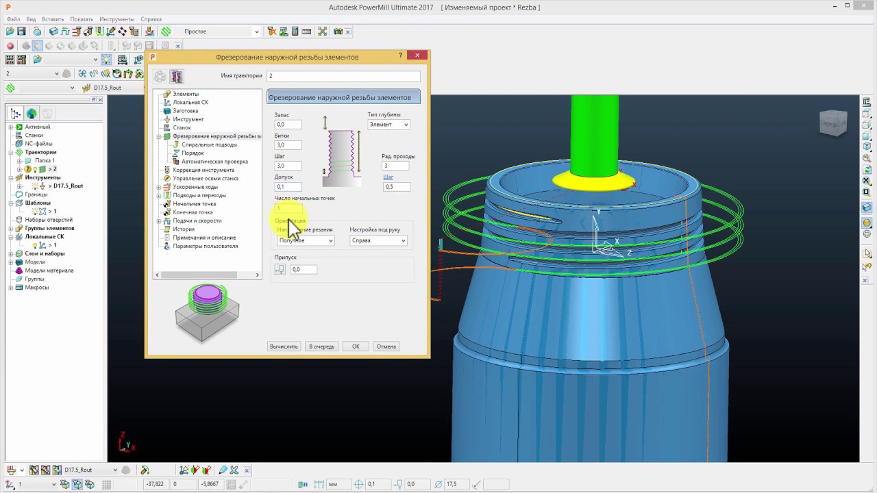Screen dimensions: 877x493
Task: Expand the Траектории tree node
Action: pos(11,152)
